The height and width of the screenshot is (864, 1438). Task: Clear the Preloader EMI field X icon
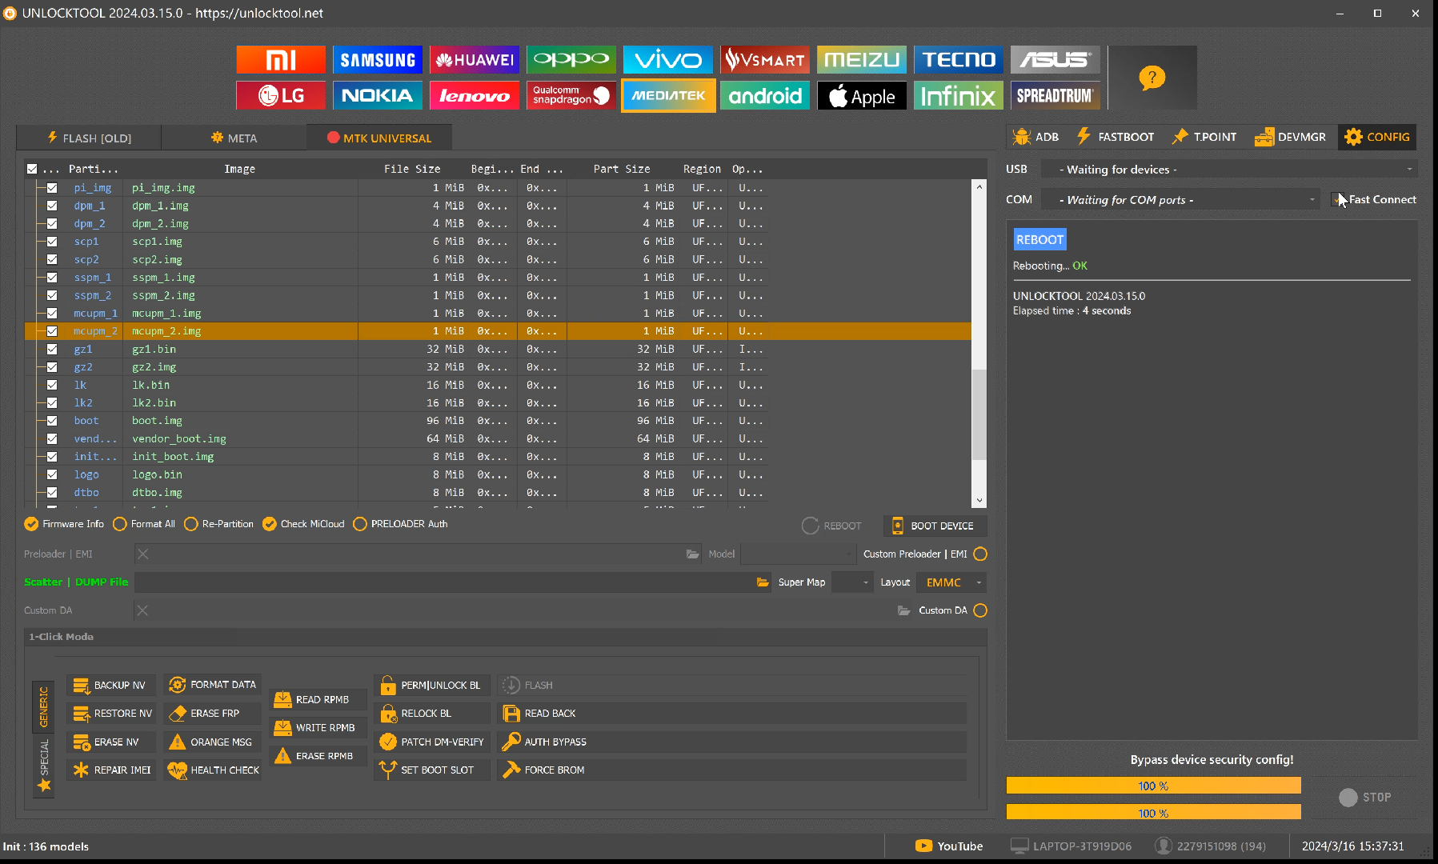142,554
